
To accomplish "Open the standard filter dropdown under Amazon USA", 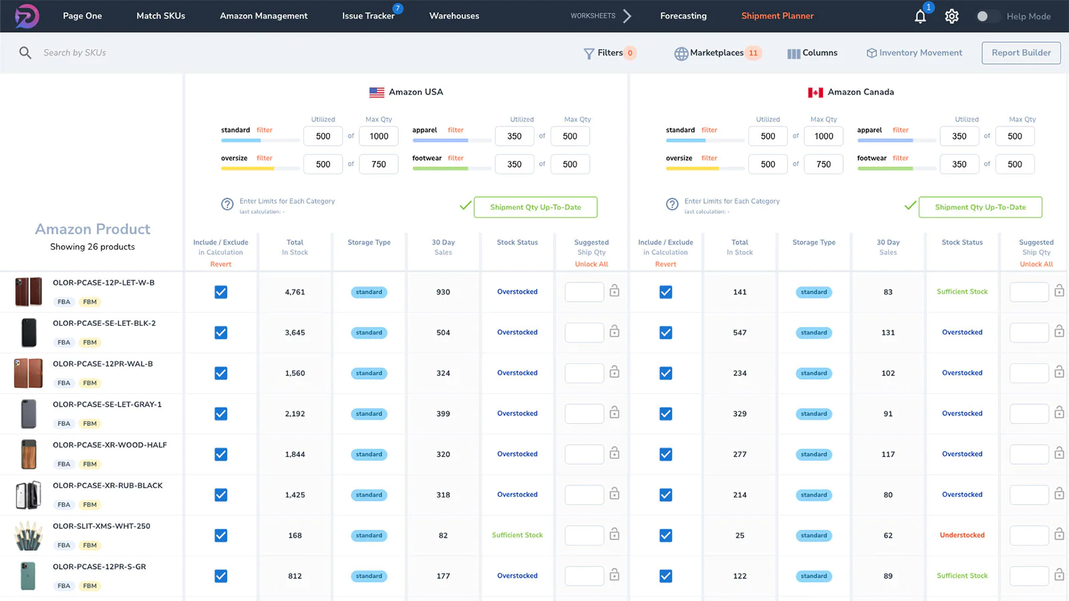I will 265,130.
